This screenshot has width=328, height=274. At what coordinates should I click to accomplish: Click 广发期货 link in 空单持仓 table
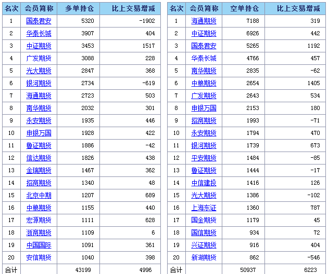[x=204, y=95]
